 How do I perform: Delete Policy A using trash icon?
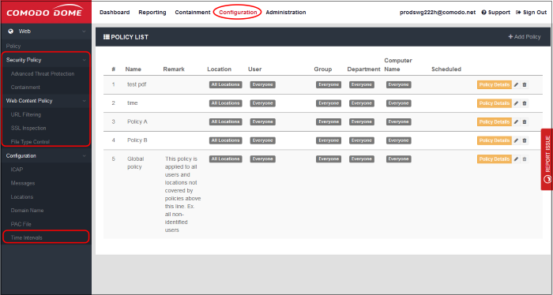(525, 121)
